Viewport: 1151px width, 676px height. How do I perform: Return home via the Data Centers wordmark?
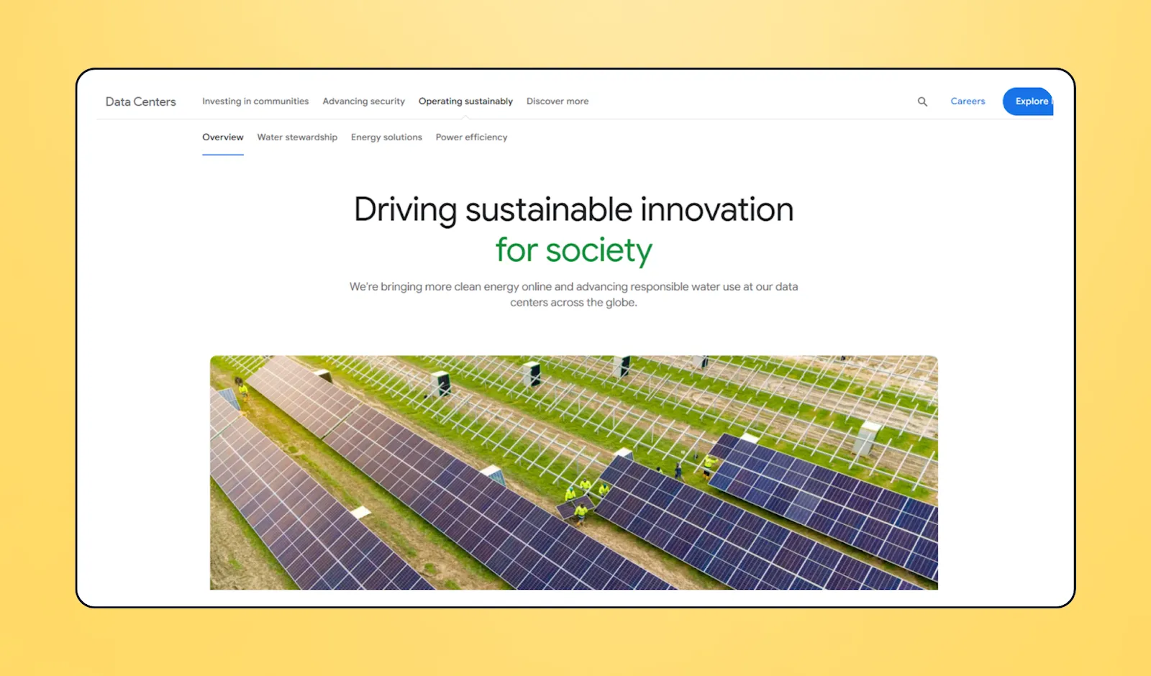coord(140,101)
